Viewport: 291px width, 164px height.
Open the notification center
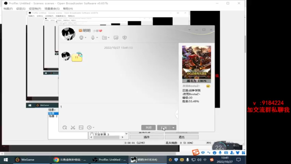tap(239, 160)
